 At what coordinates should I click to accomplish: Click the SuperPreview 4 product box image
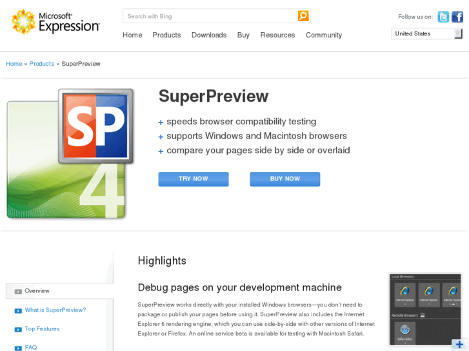(70, 153)
